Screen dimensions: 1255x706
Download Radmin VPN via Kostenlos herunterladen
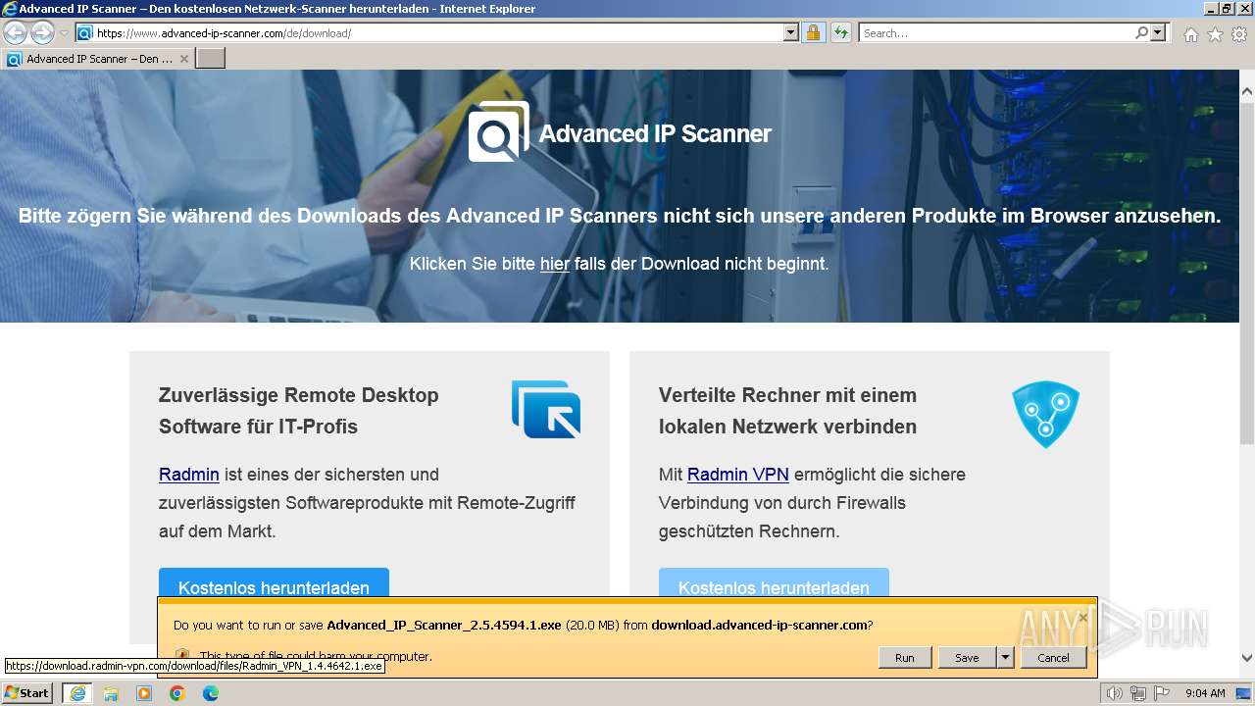[x=774, y=584]
